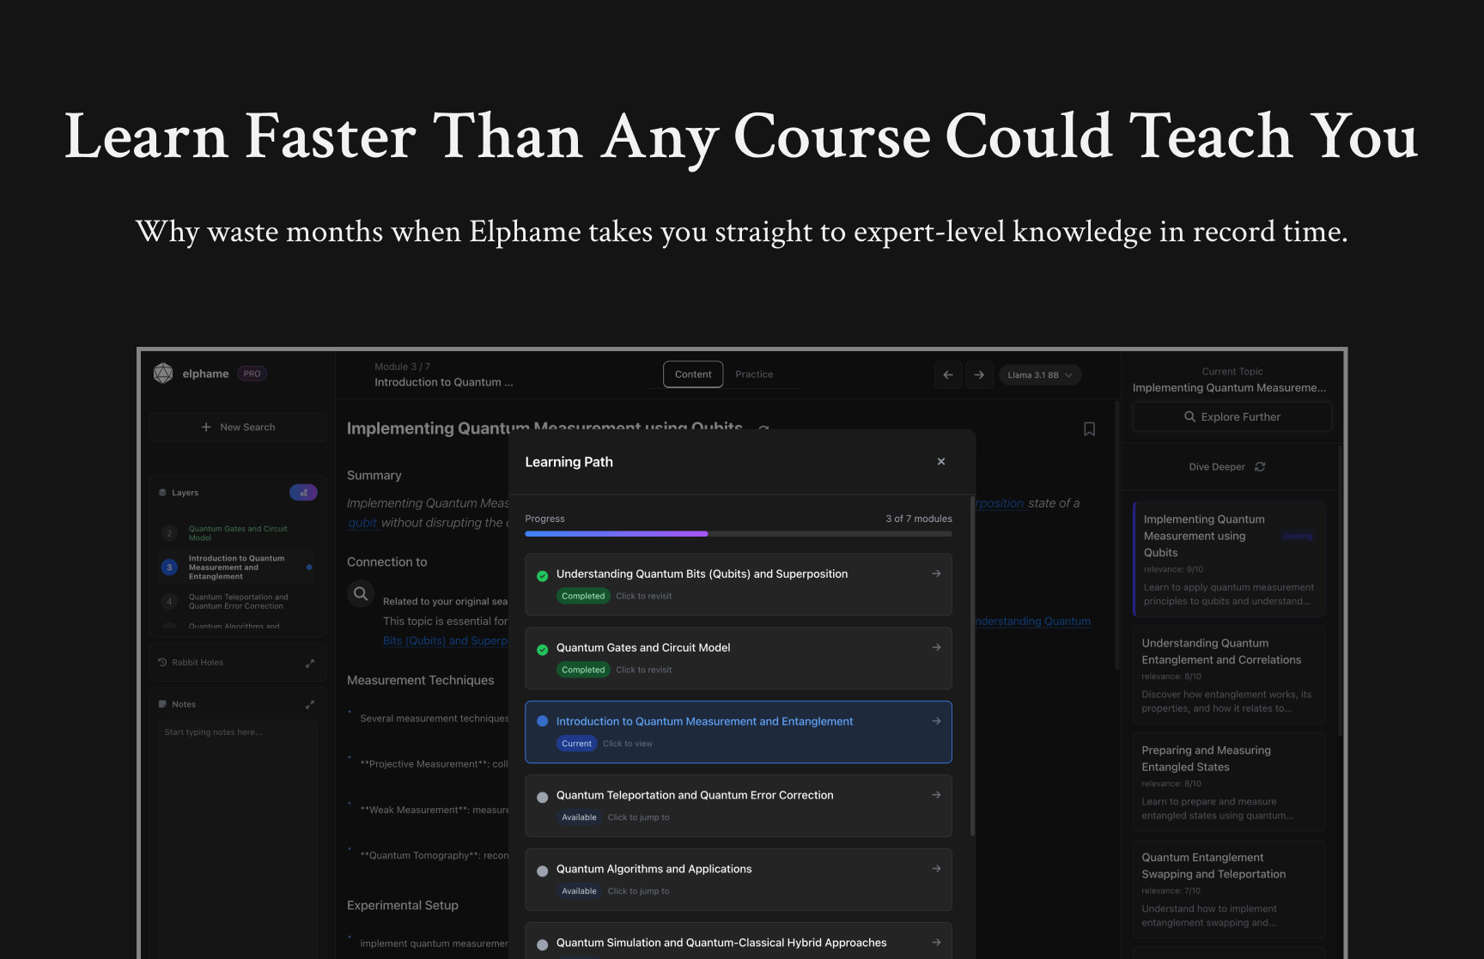Click the elphame polyhedron logo icon
This screenshot has height=959, width=1484.
pyautogui.click(x=163, y=373)
